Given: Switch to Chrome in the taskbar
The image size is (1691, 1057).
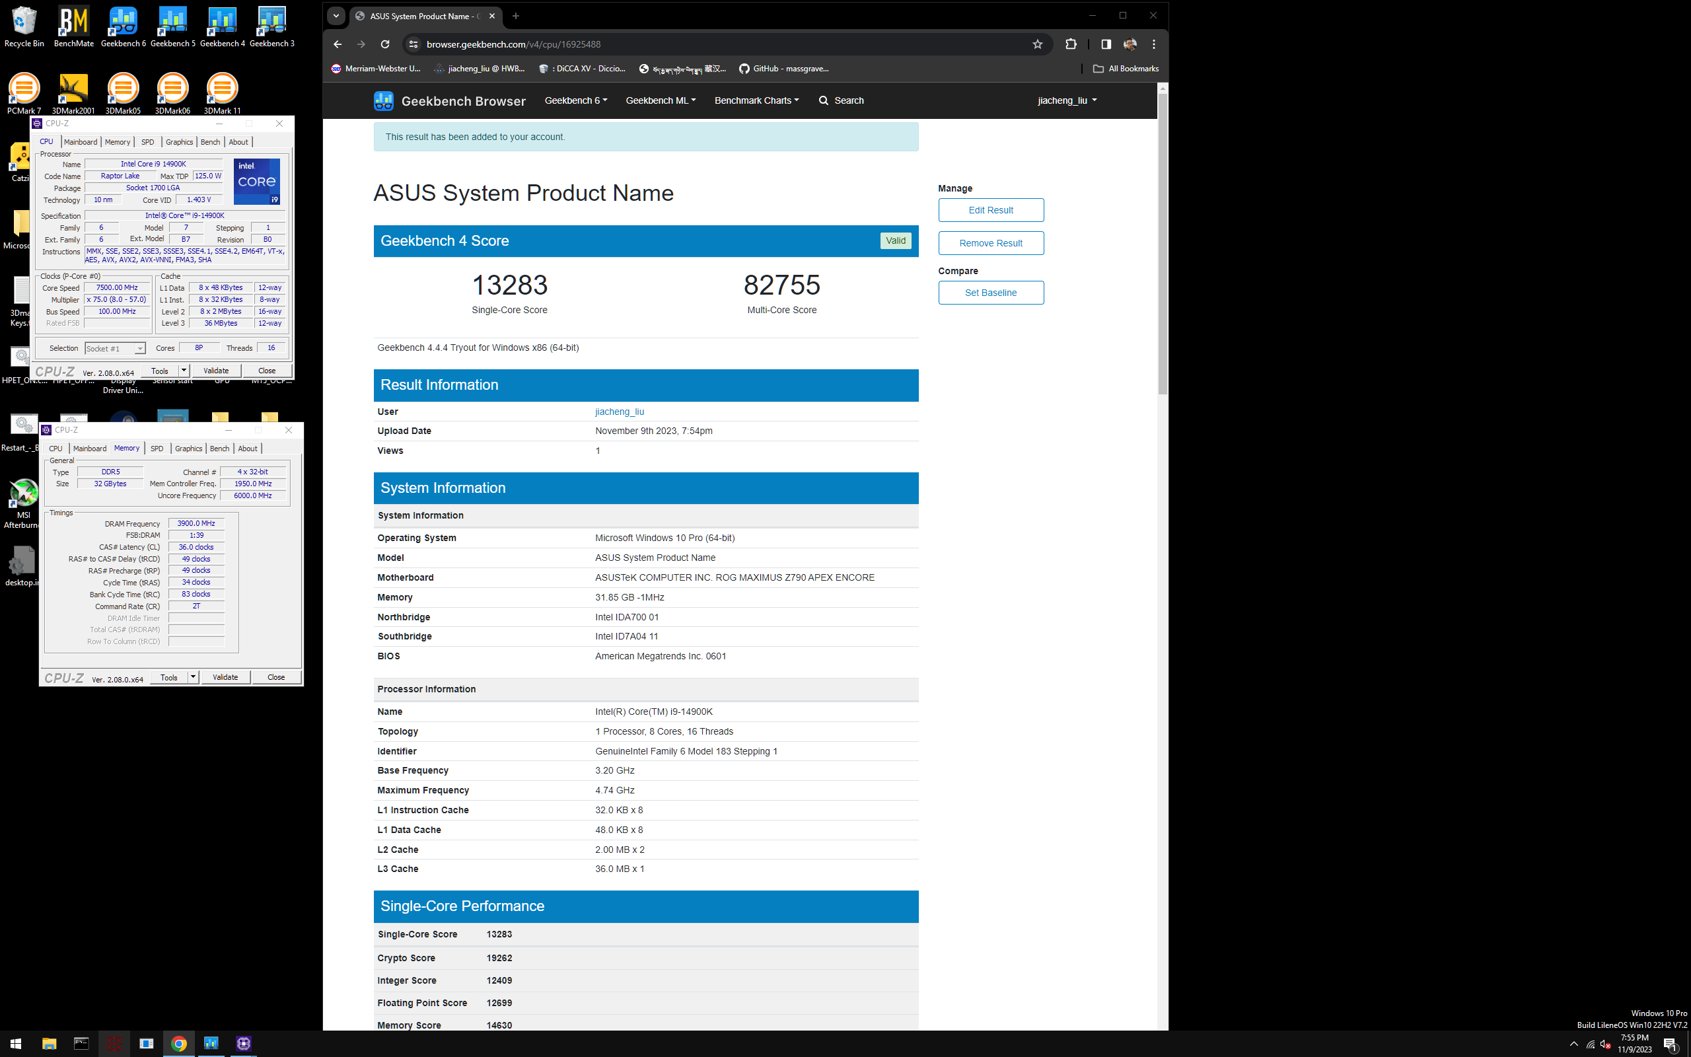Looking at the screenshot, I should coord(179,1043).
